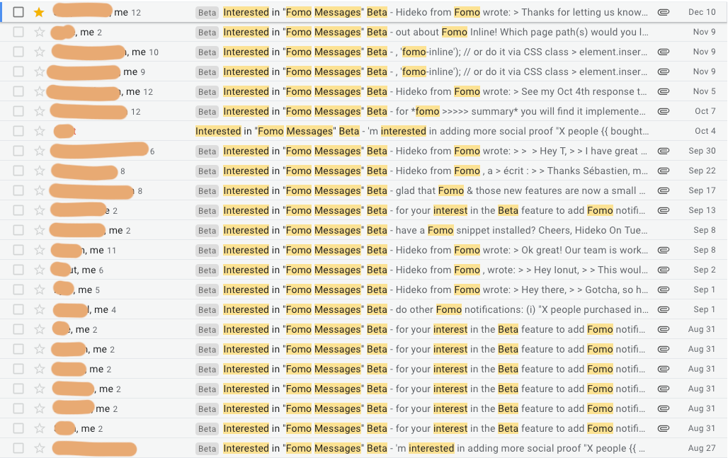Click the 'Sep 17' date
This screenshot has width=728, height=458.
702,190
